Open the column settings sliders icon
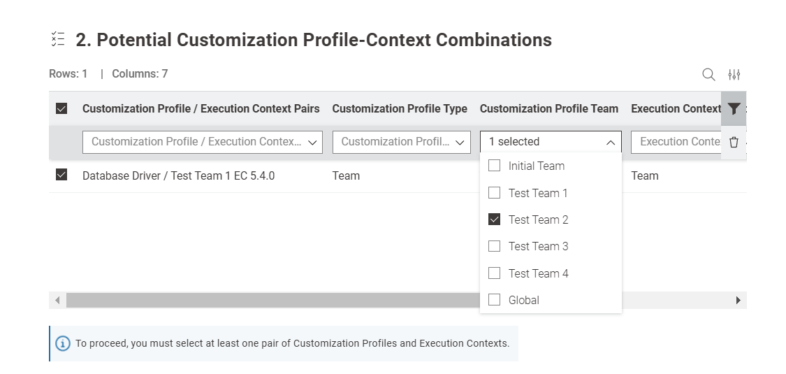The height and width of the screenshot is (374, 786). 734,74
